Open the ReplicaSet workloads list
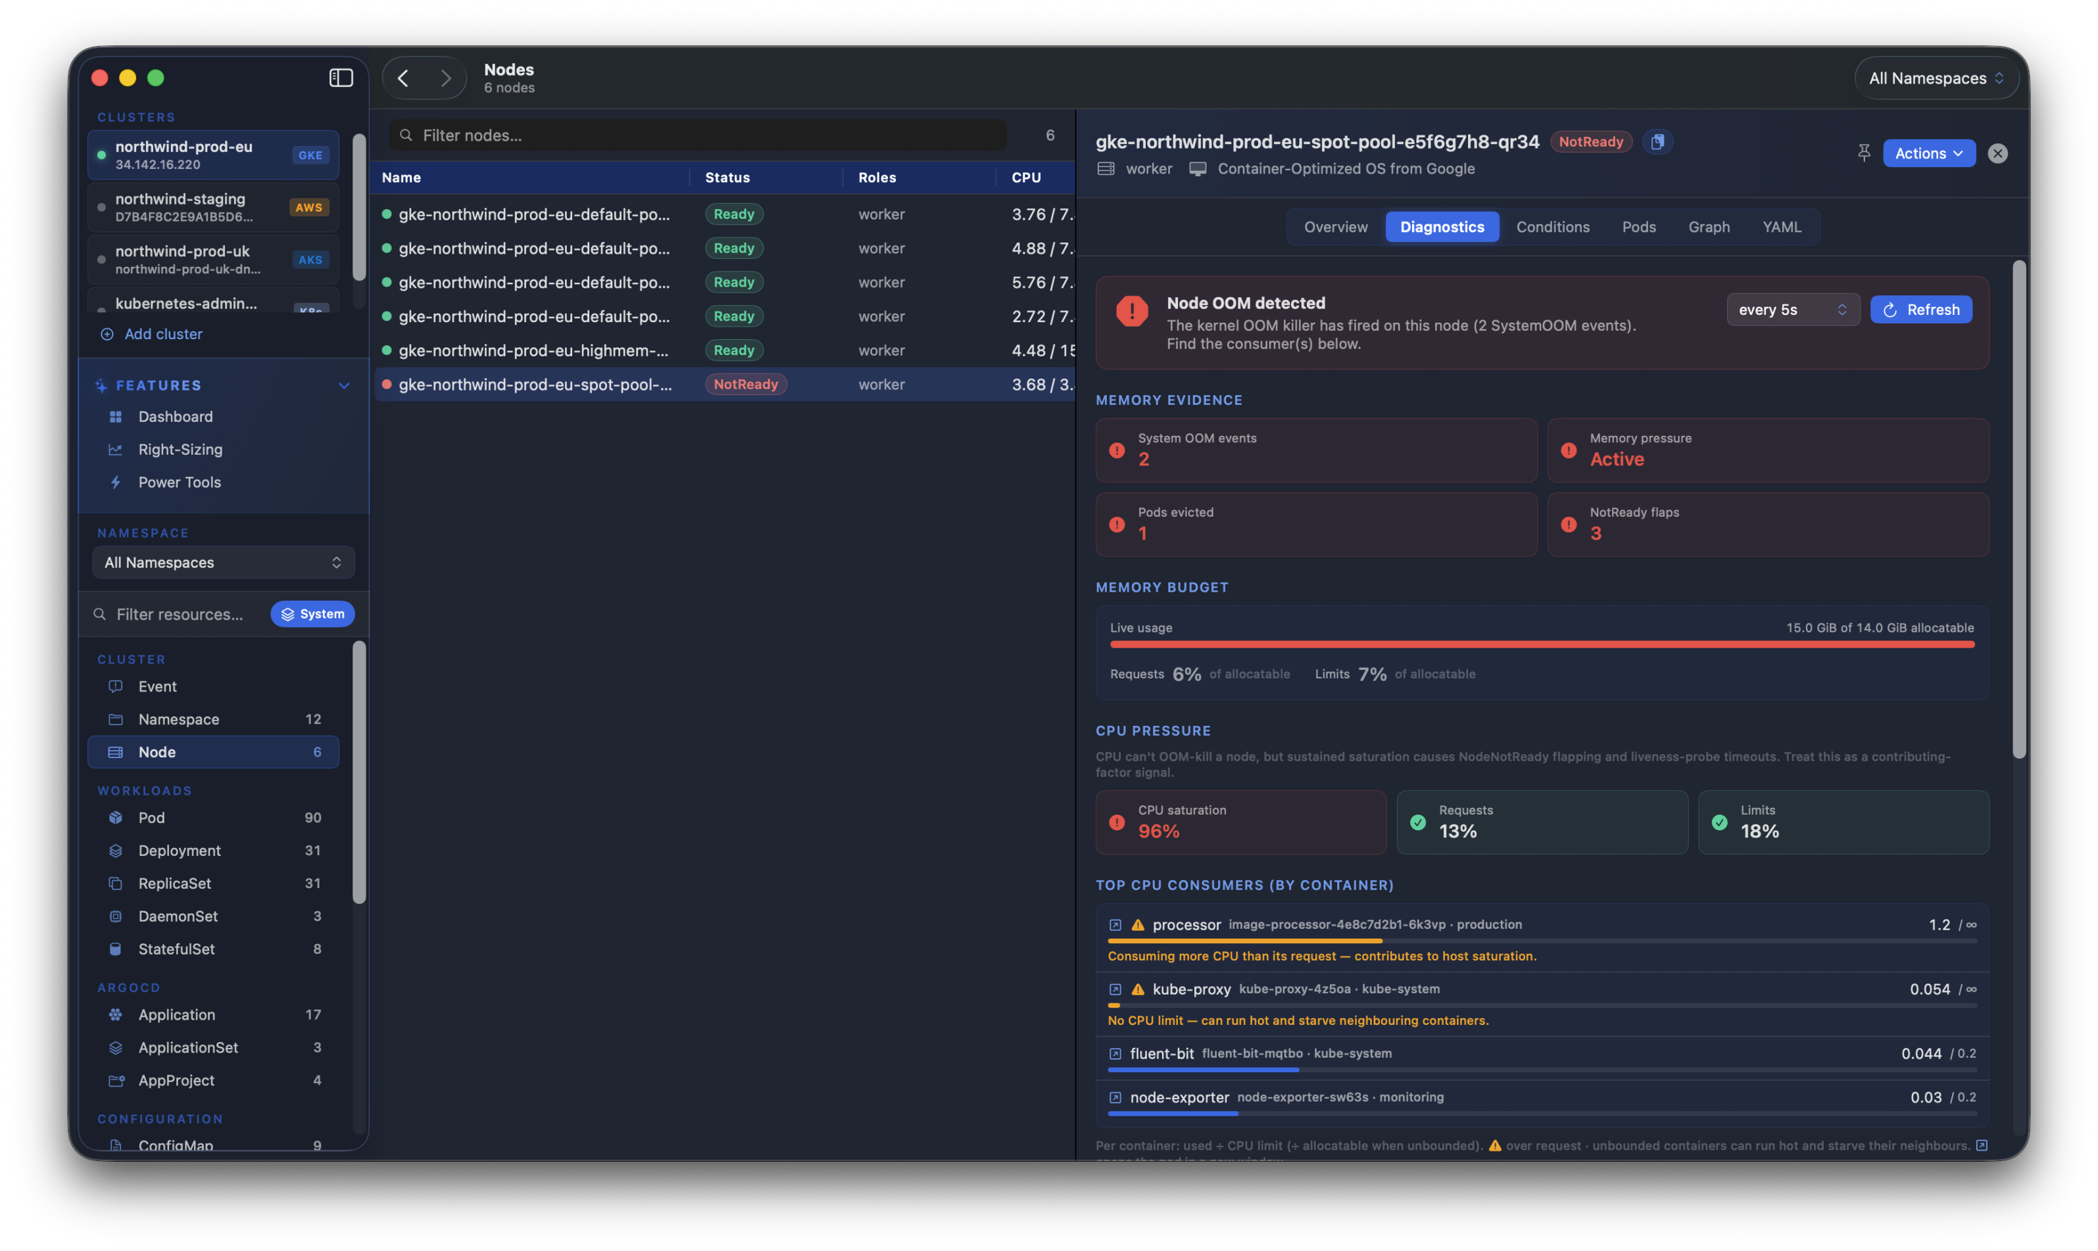2098x1251 pixels. [x=213, y=884]
